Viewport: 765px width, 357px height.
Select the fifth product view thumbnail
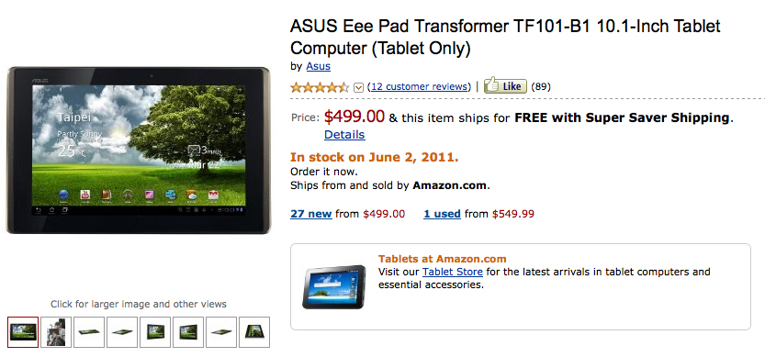155,332
